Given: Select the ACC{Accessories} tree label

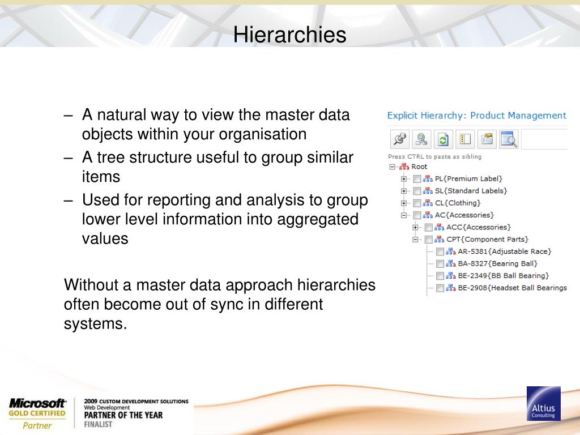Looking at the screenshot, I should pyautogui.click(x=479, y=228).
